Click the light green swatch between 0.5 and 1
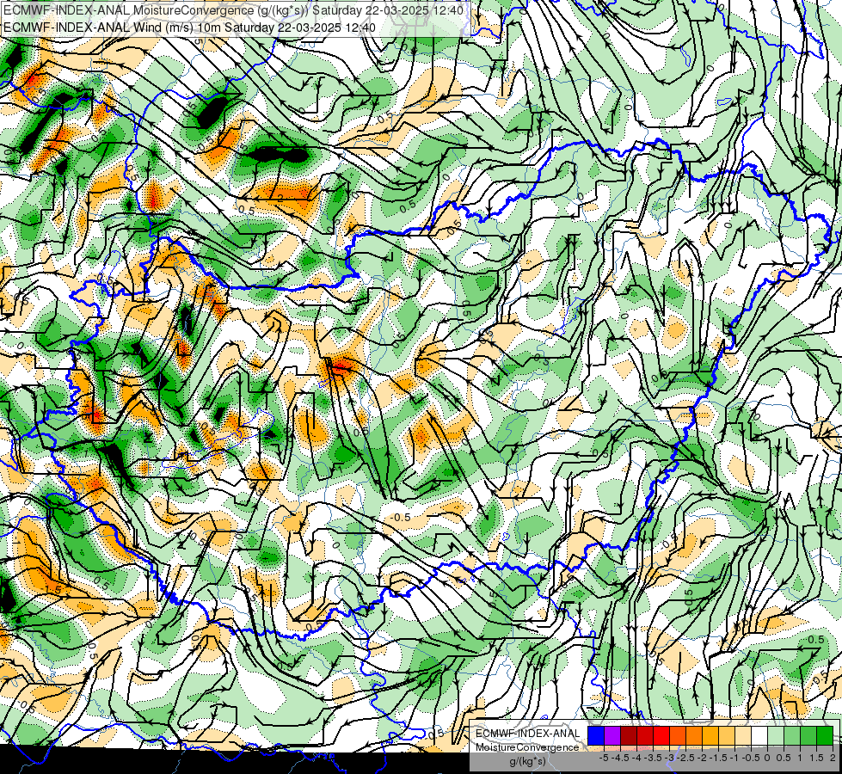This screenshot has height=774, width=842. (x=792, y=736)
